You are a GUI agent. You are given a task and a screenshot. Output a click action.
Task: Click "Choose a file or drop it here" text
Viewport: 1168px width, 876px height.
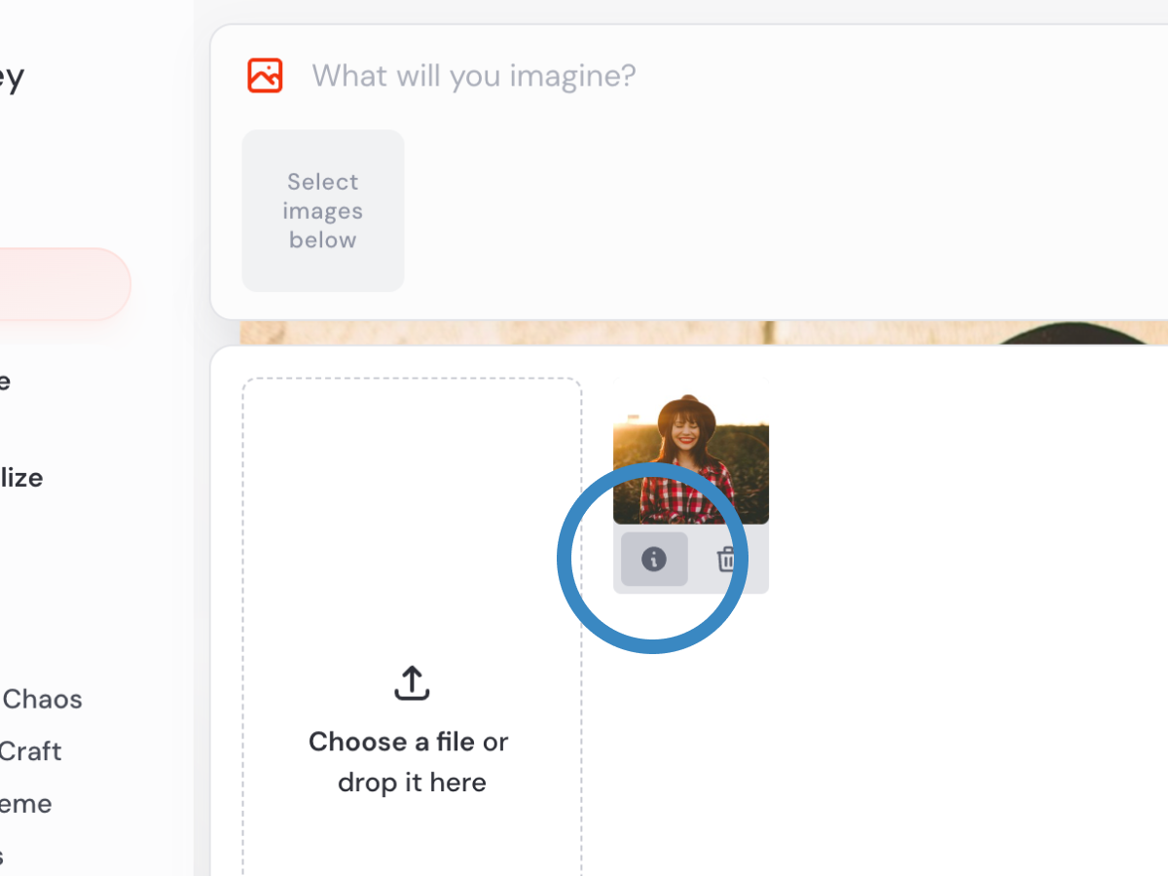click(x=410, y=762)
